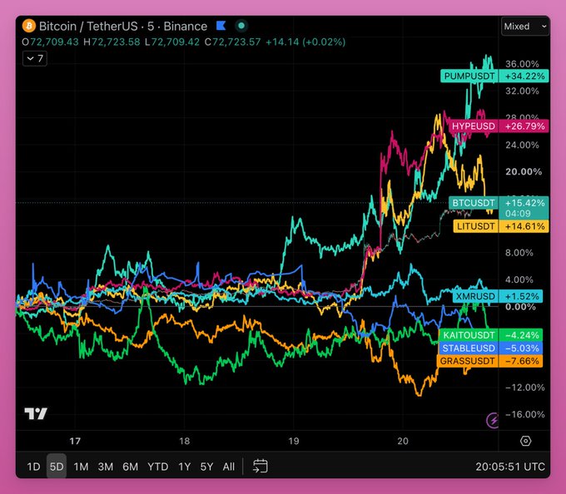
Task: Click the +1.52% value tag
Action: [x=521, y=296]
